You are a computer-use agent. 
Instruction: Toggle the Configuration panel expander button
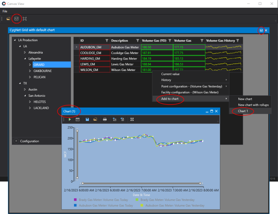point(16,141)
